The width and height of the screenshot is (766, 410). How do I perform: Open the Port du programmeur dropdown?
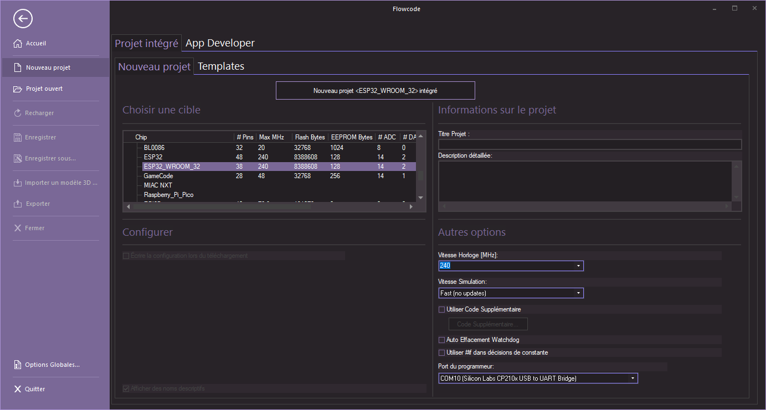pos(538,378)
